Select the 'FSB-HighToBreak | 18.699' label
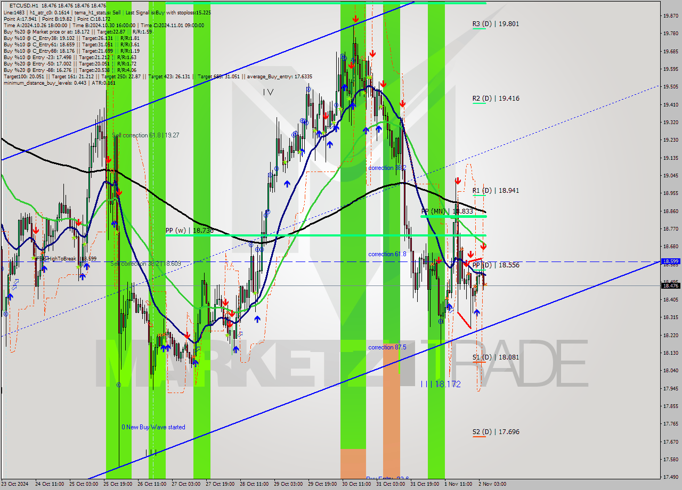682x490 pixels. click(x=66, y=258)
